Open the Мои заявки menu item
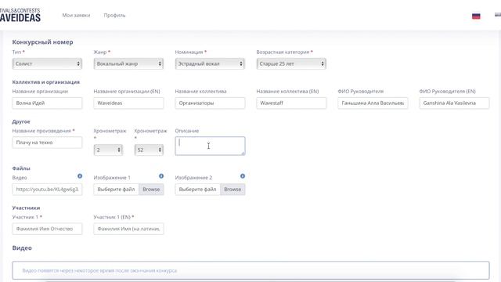The height and width of the screenshot is (282, 501). click(76, 16)
